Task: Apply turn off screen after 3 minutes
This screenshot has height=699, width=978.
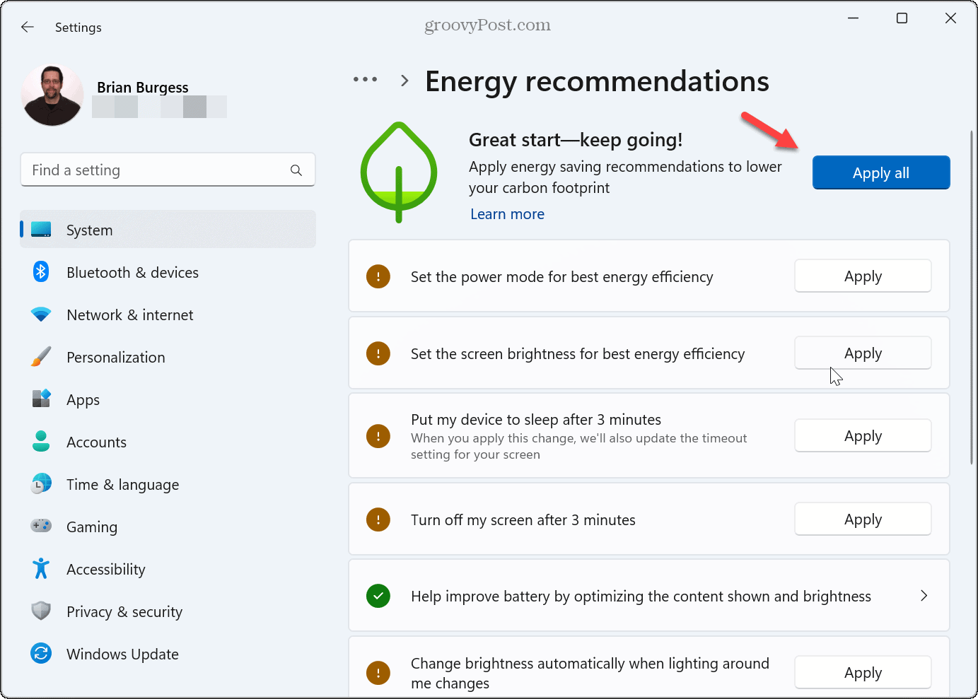Action: [x=863, y=519]
